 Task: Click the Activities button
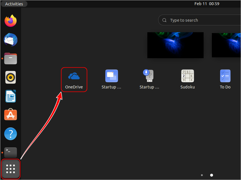click(14, 4)
